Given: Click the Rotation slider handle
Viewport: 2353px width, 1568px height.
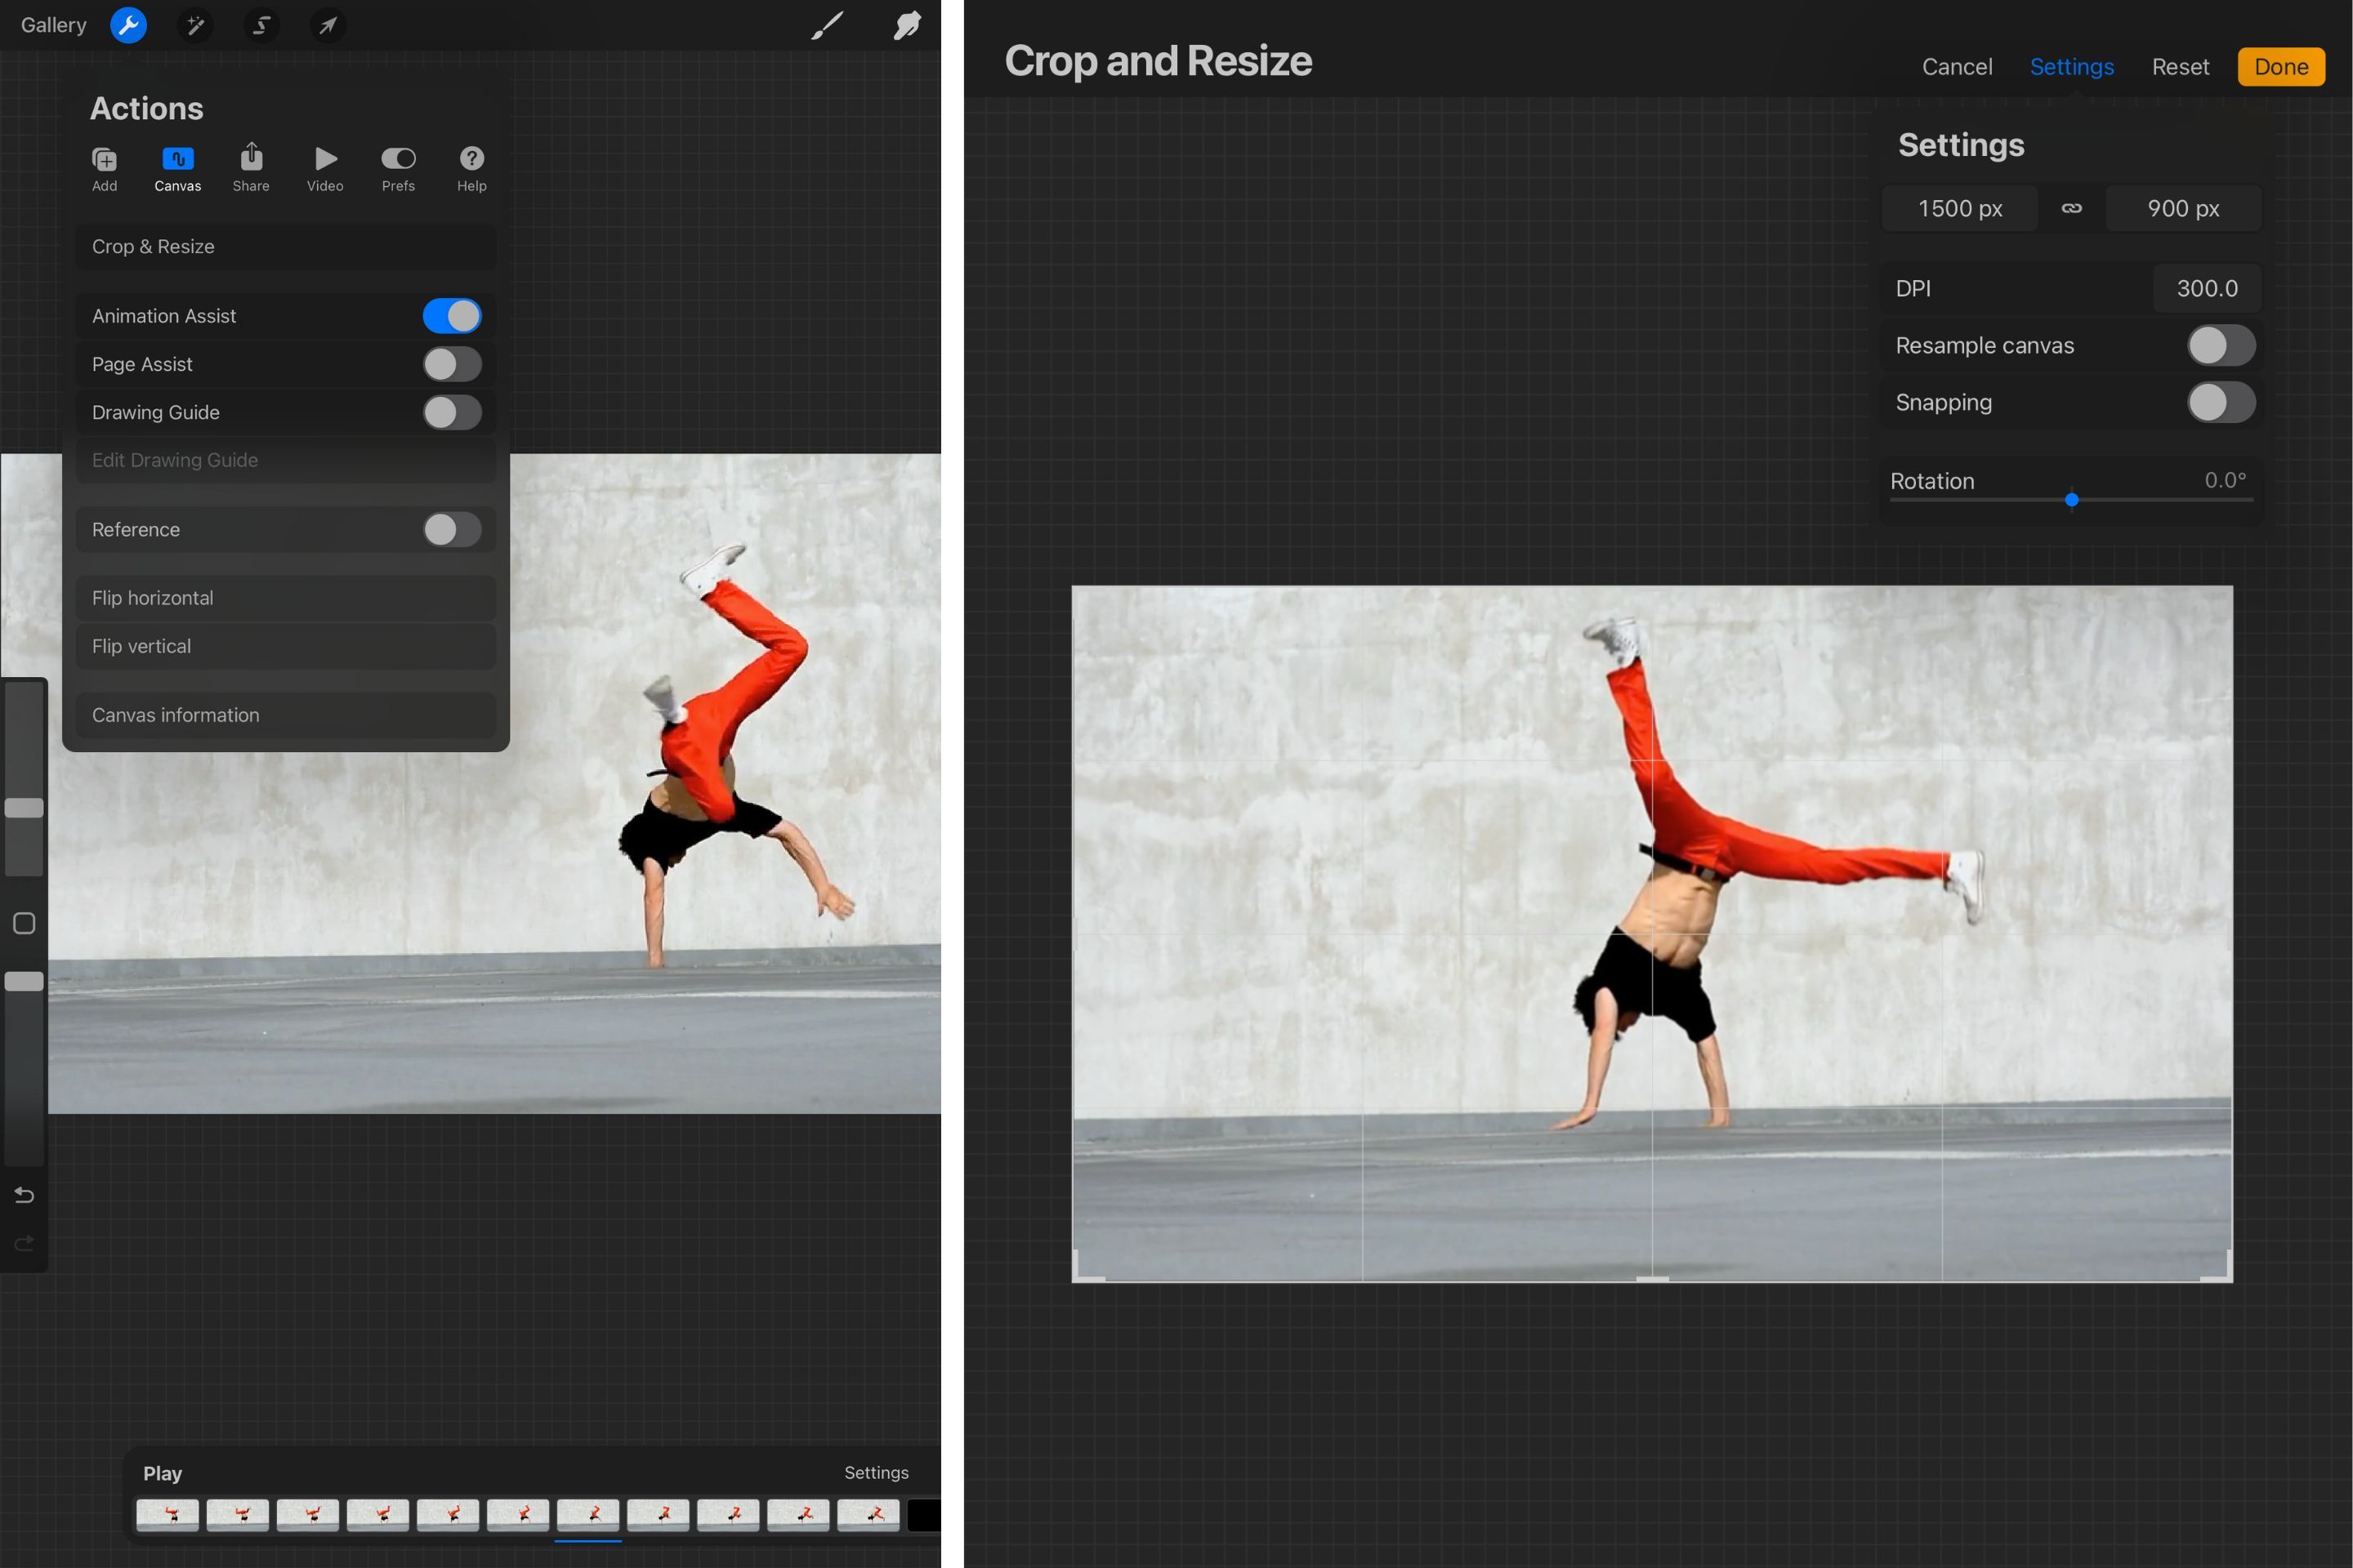Looking at the screenshot, I should 2073,500.
